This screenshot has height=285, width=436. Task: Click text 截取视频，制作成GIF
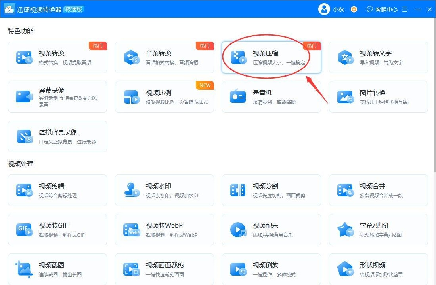[61, 235]
